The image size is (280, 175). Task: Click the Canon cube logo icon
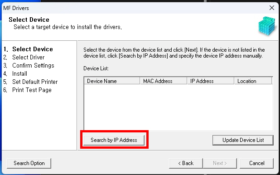click(267, 26)
